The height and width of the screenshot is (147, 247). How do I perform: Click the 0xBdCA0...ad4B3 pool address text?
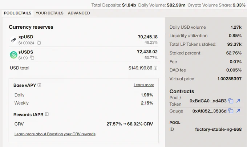coord(208,101)
